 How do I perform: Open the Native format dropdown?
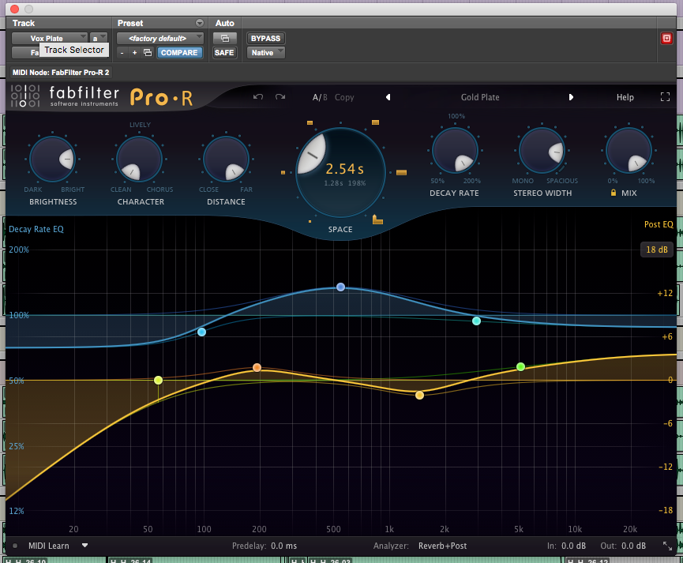266,53
